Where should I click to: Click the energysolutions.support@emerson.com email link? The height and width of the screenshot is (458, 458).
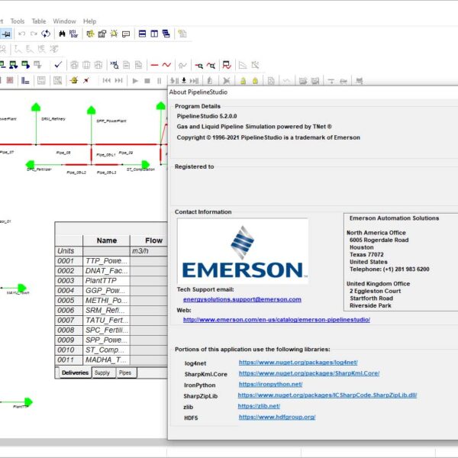[242, 299]
